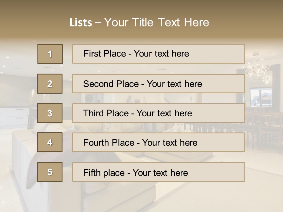
Task: Click "Fifth place - Your text here" box
Action: click(x=159, y=172)
